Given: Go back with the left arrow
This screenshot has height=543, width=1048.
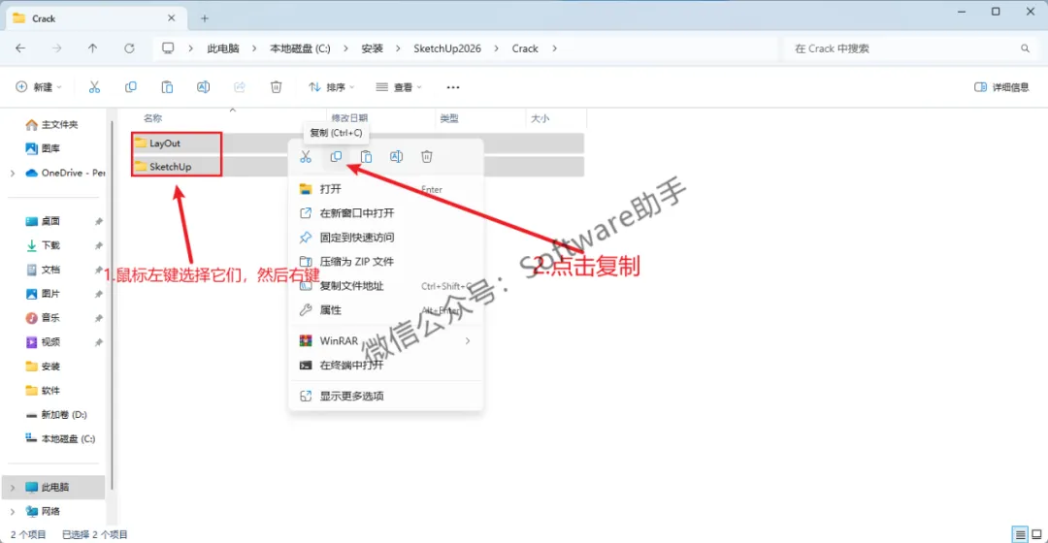Looking at the screenshot, I should click(x=20, y=48).
